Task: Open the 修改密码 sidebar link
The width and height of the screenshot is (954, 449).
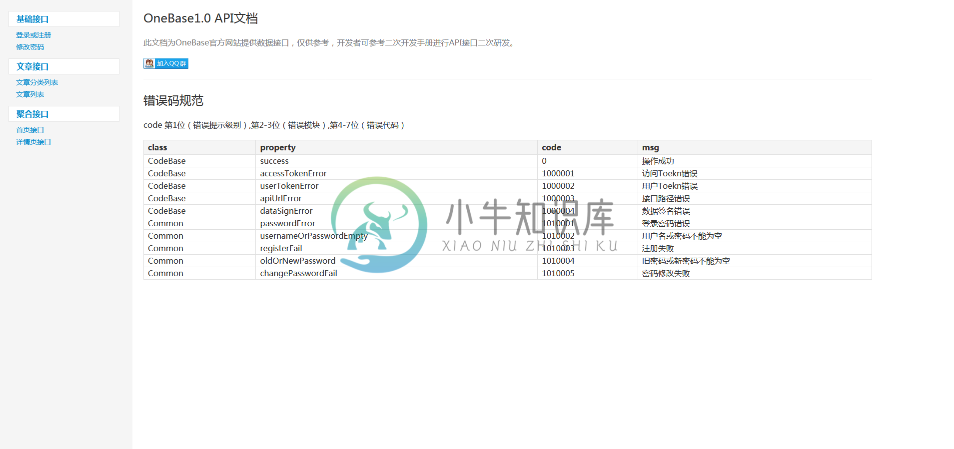Action: point(30,47)
